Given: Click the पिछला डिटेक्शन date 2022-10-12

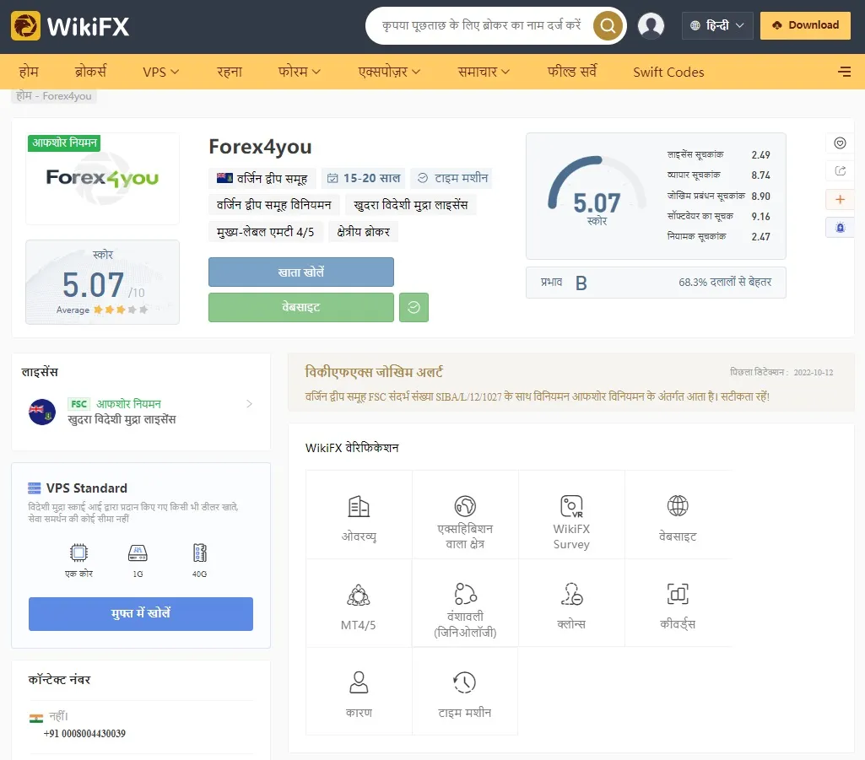Looking at the screenshot, I should (x=814, y=372).
